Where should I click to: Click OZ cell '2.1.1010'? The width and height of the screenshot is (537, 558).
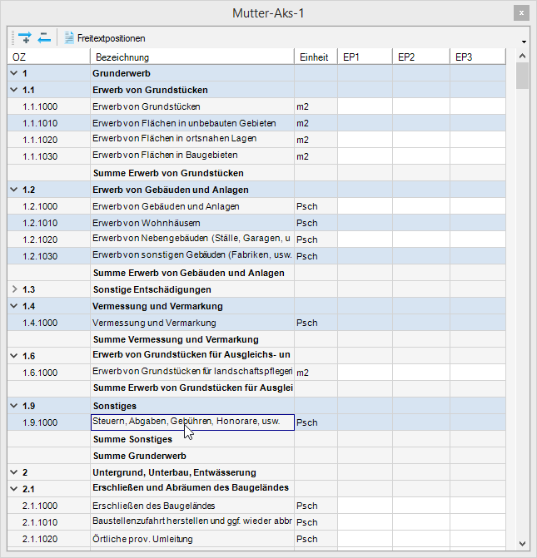click(49, 522)
